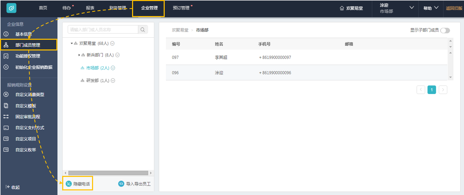Select the 新兵部门 (8人) tree item

pyautogui.click(x=100, y=55)
